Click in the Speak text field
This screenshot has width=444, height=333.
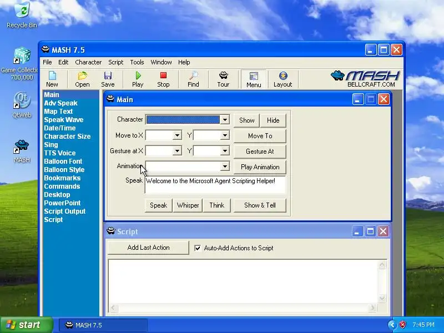215,185
